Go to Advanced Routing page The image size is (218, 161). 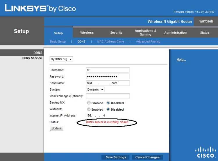click(x=148, y=41)
